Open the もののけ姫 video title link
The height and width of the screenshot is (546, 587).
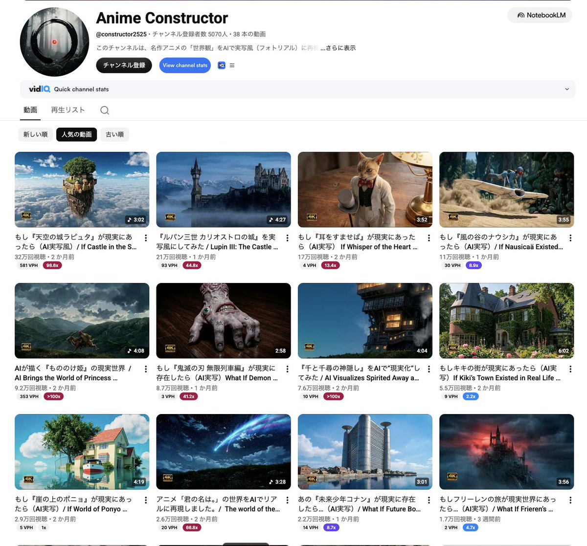coord(73,373)
